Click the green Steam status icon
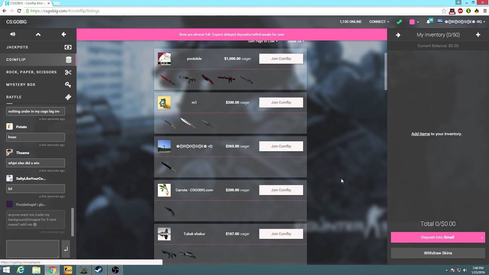The height and width of the screenshot is (275, 489). 399,22
